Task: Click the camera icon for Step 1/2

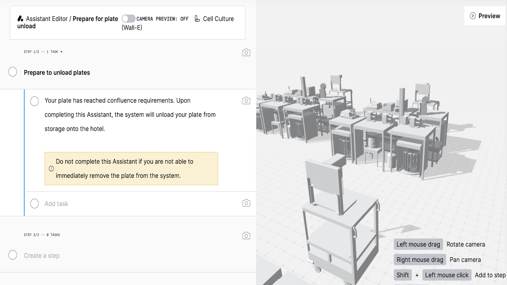Action: point(246,53)
